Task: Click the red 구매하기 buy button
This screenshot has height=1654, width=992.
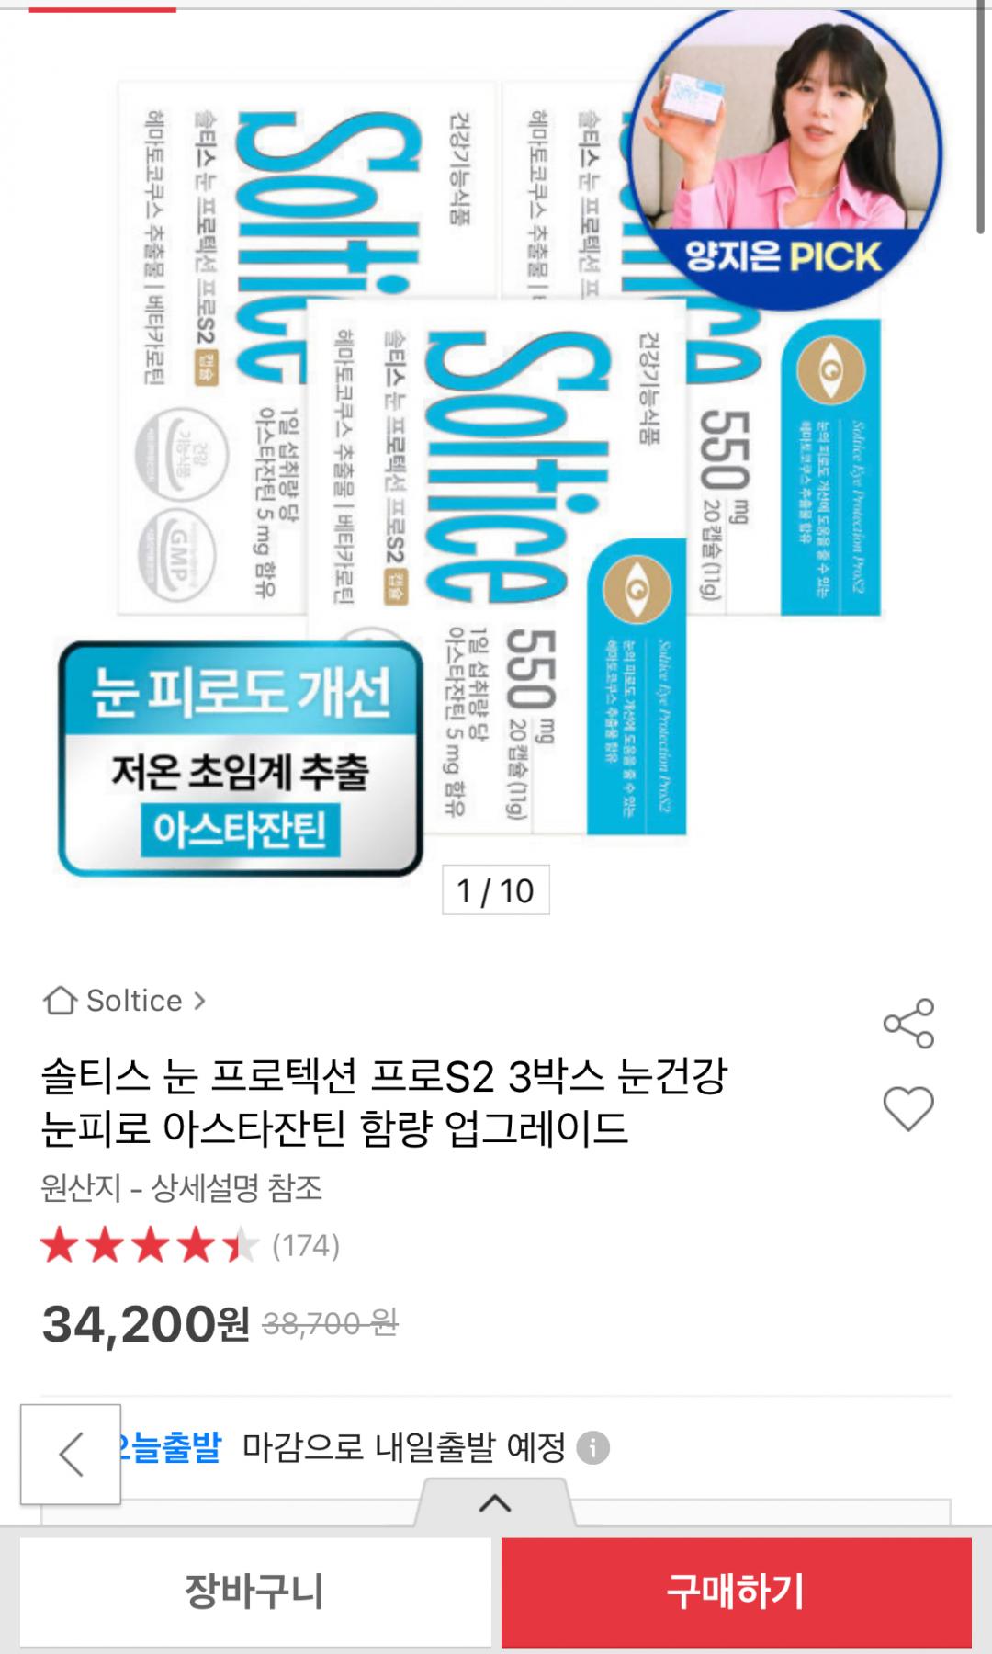Action: [x=737, y=1592]
